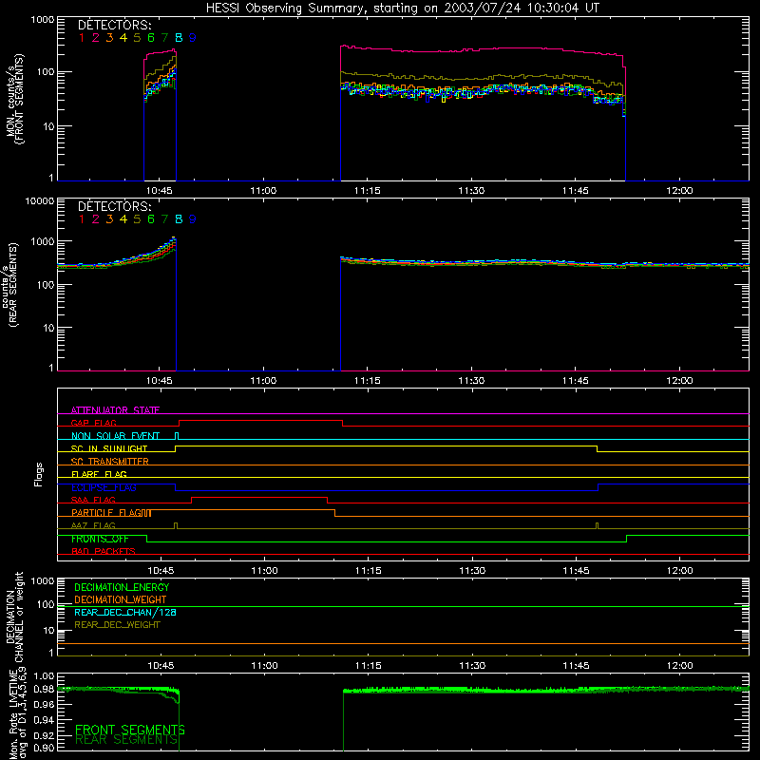The height and width of the screenshot is (760, 760).
Task: Click the GAP_FLAG label
Action: pos(93,423)
